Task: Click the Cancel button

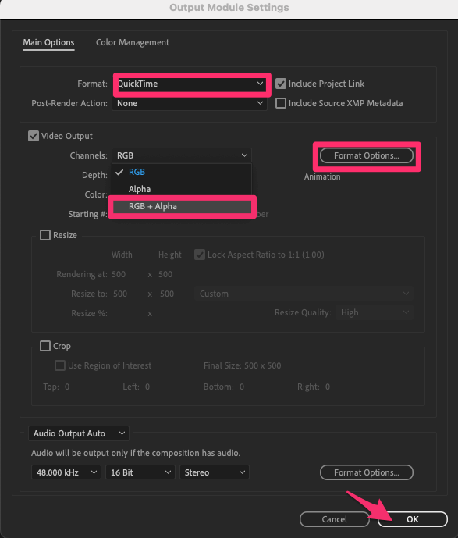Action: (x=335, y=519)
